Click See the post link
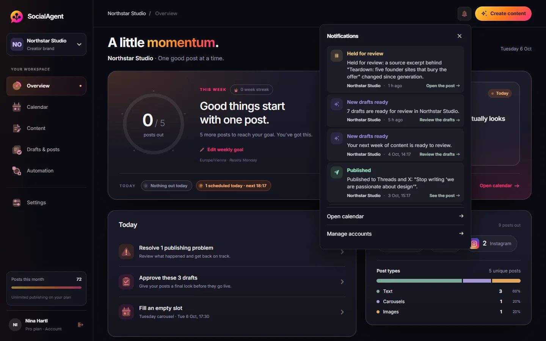 (444, 196)
